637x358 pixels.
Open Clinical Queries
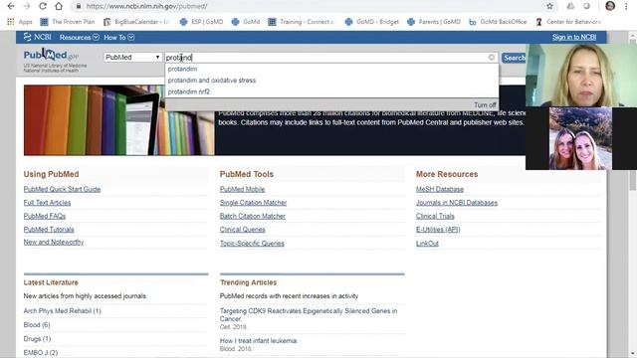tap(243, 230)
